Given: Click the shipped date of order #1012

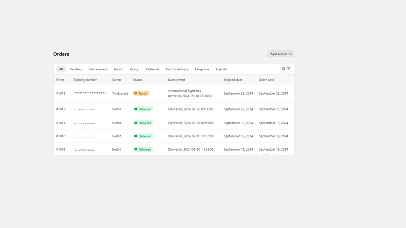Looking at the screenshot, I should point(238,109).
